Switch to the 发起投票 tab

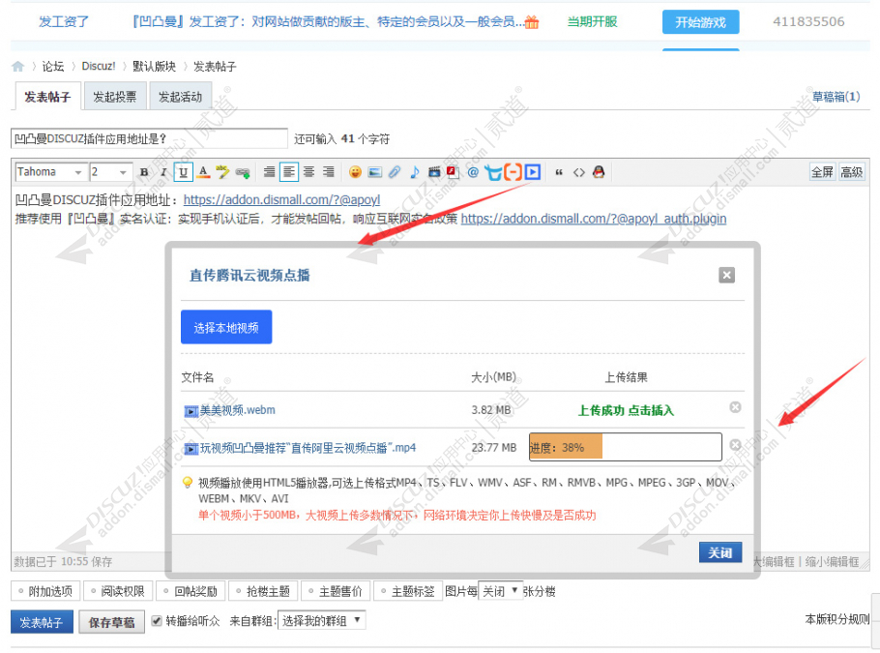coord(115,97)
